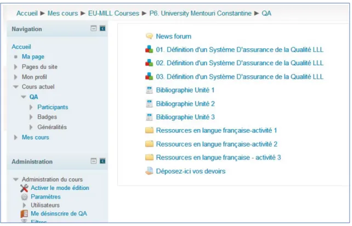Open Paramètres link
Viewport: 352px width, 226px height.
pyautogui.click(x=46, y=197)
